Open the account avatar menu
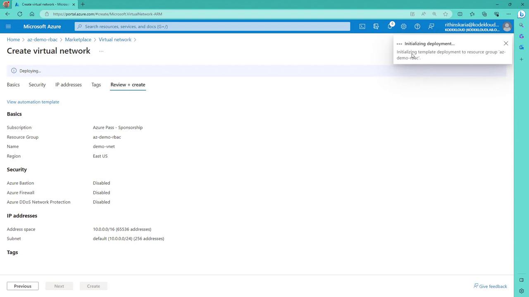Image resolution: width=529 pixels, height=297 pixels. [x=507, y=27]
